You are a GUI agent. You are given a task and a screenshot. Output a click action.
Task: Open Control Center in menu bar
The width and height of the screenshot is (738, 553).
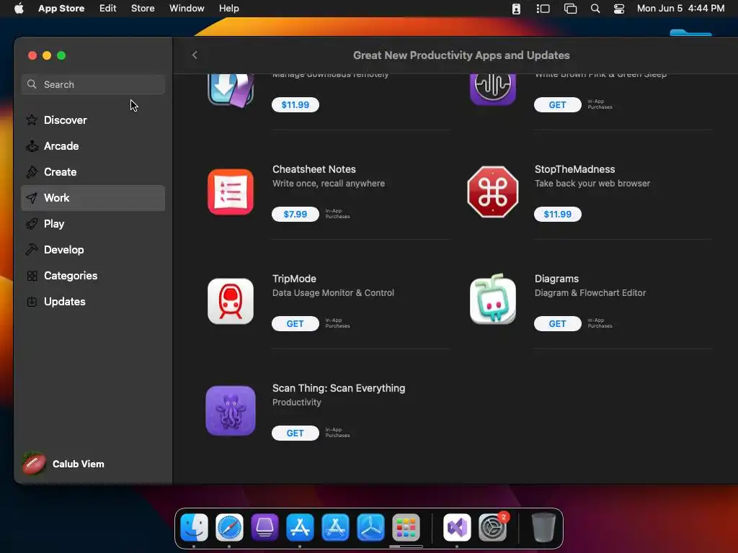pos(619,9)
